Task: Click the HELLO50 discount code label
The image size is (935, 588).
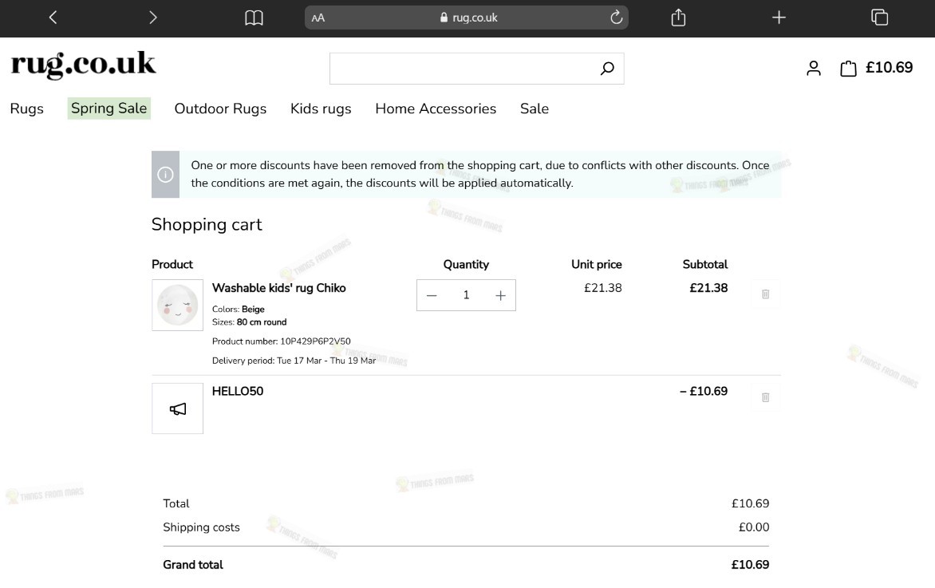Action: point(237,391)
